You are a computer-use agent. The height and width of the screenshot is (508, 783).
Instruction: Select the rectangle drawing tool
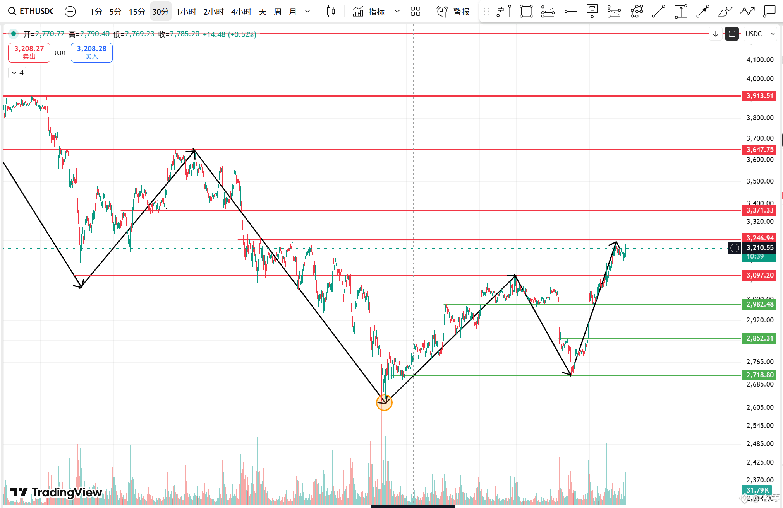pyautogui.click(x=525, y=12)
